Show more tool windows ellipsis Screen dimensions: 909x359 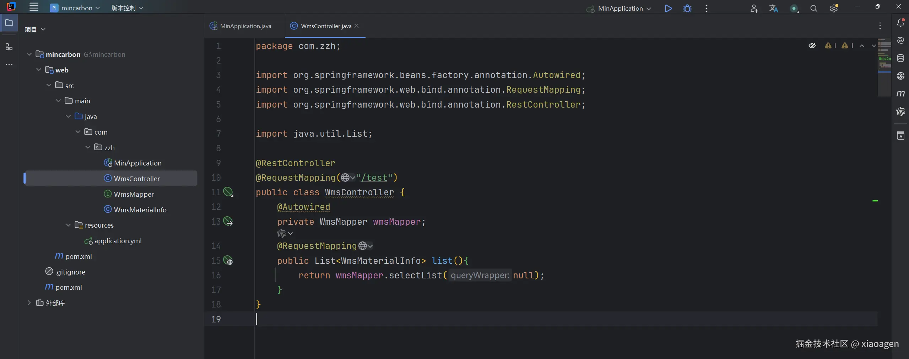click(x=9, y=64)
